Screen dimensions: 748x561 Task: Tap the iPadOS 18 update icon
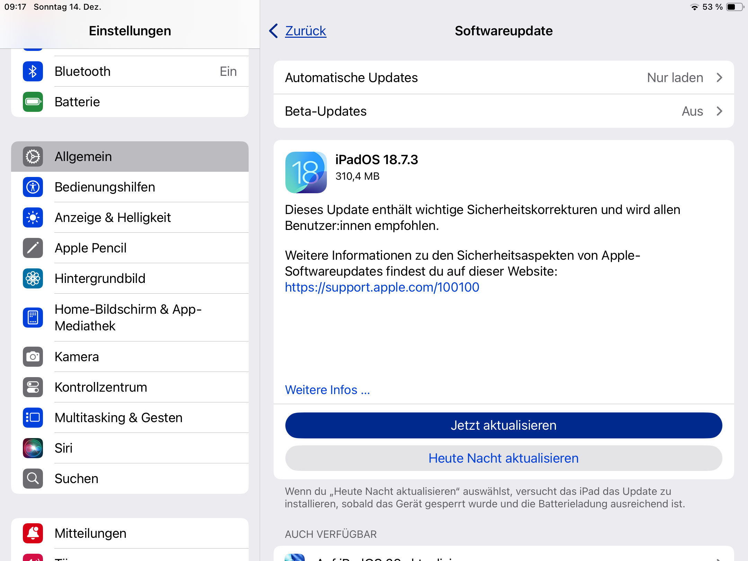(306, 172)
